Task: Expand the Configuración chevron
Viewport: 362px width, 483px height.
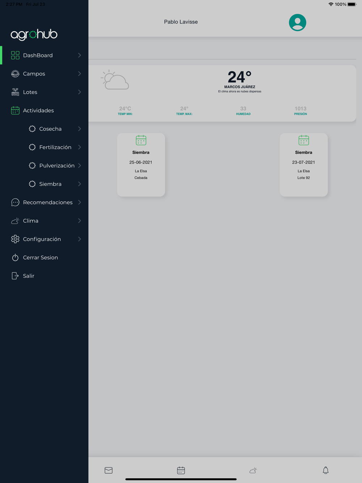Action: point(80,239)
